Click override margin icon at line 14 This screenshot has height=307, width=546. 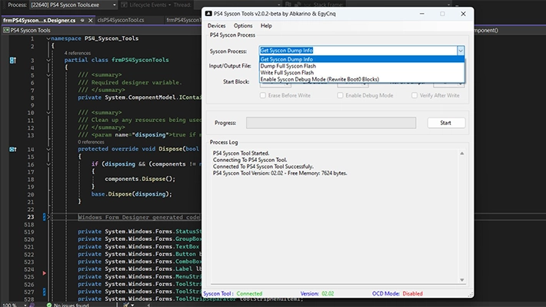tap(13, 150)
